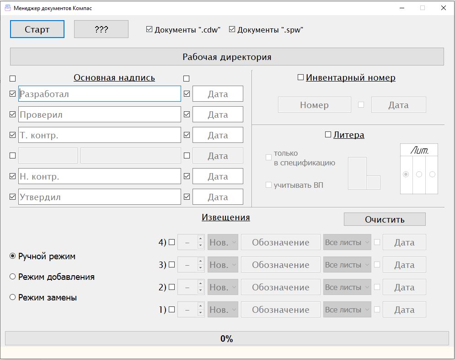Click the app icon in title bar

coord(7,8)
